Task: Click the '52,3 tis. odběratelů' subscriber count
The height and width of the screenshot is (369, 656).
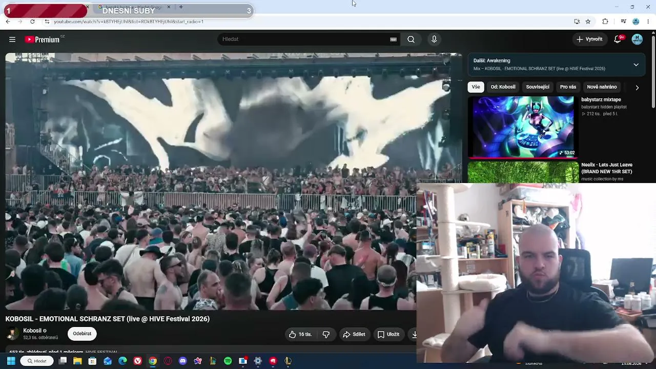Action: pyautogui.click(x=40, y=338)
